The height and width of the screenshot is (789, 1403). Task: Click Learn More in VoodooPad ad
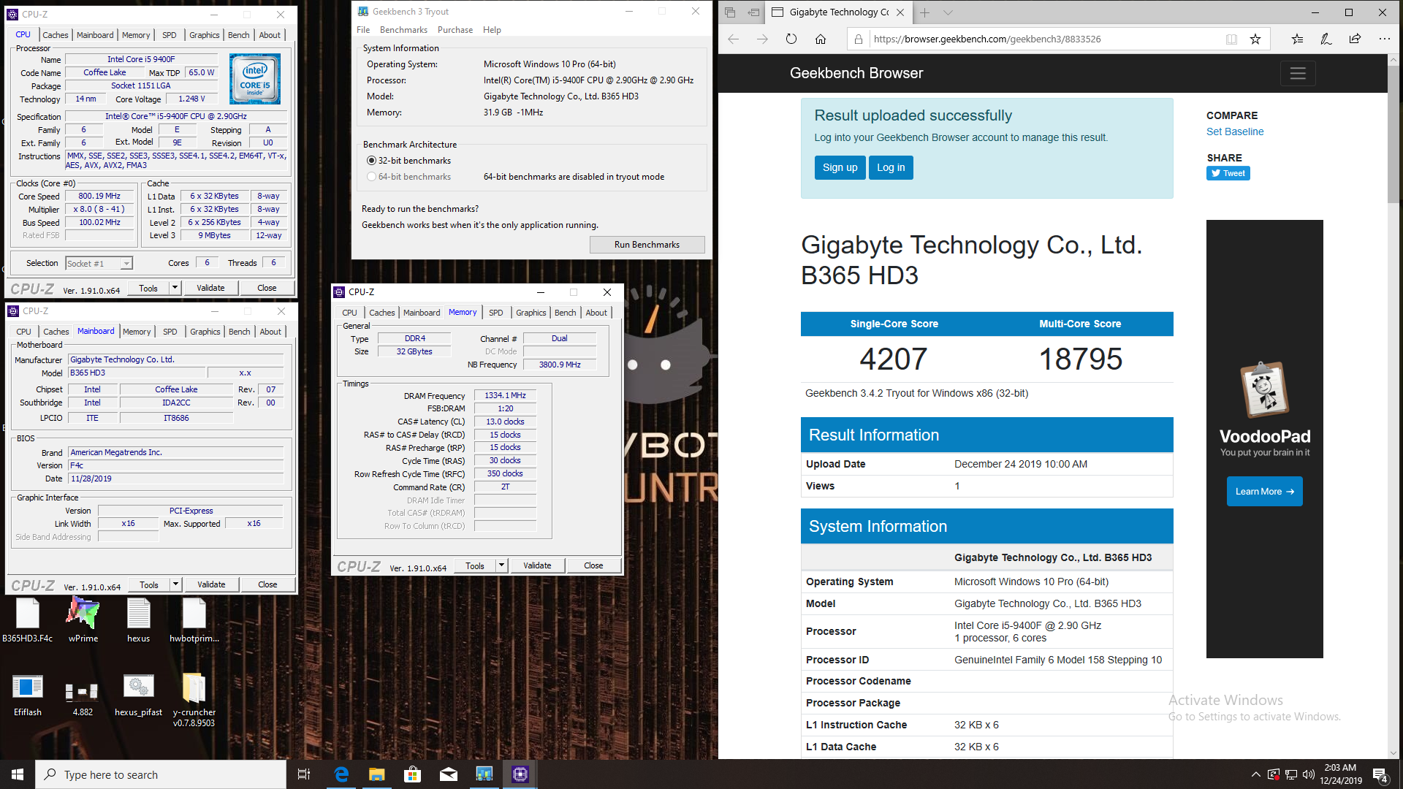tap(1264, 492)
